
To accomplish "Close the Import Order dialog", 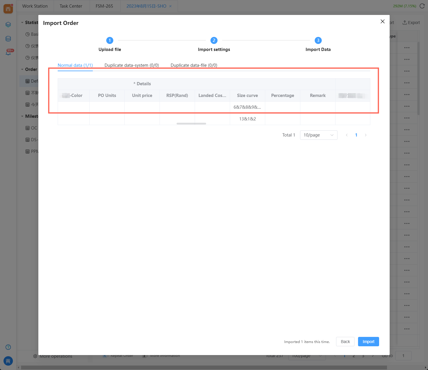I will (x=382, y=21).
